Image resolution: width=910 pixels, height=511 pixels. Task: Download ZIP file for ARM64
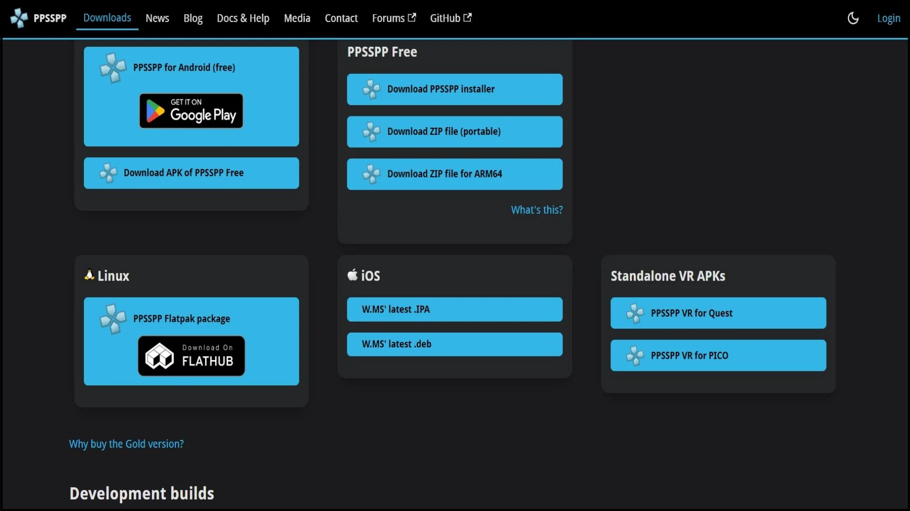coord(455,174)
